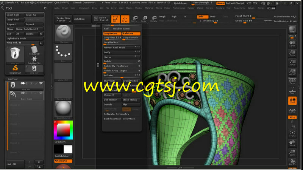Select the SimpleBrush tool icon
The width and height of the screenshot is (303, 170).
point(15,70)
